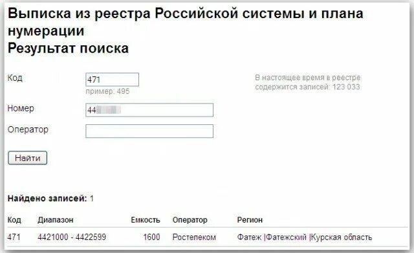This screenshot has height=253, width=414.
Task: Select the empty Оператор input field
Action: click(x=149, y=131)
